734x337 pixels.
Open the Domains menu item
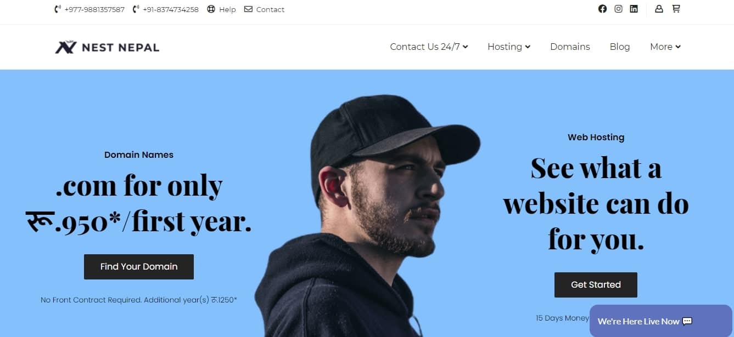click(570, 47)
